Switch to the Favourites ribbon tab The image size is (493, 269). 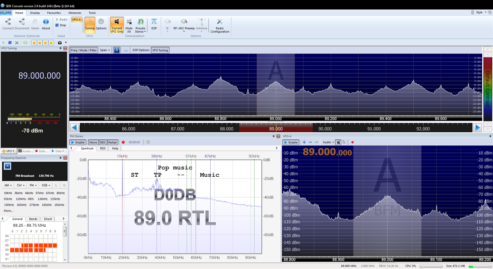(54, 13)
